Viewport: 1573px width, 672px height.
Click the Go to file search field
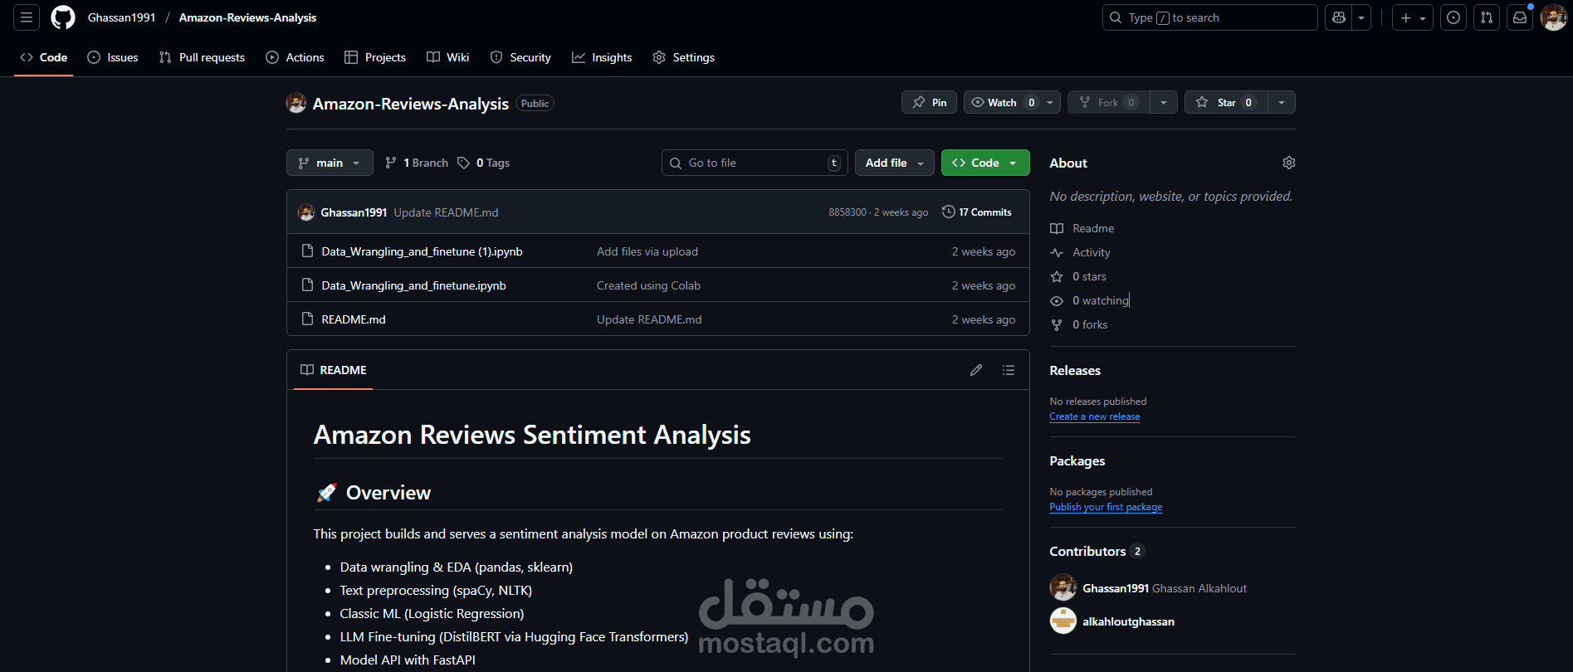[755, 163]
